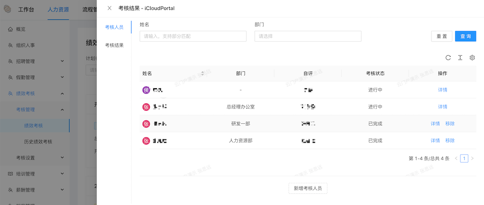Viewport: 484px width, 205px height.
Task: Go to the next page arrow in pagination
Action: (472, 158)
